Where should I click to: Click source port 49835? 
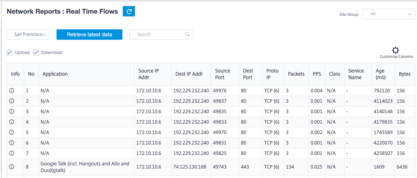220,111
